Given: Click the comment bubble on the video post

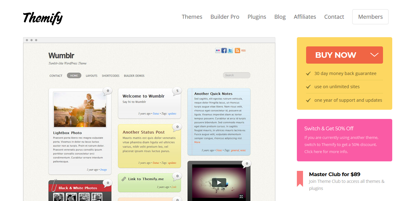Looking at the screenshot, I should [246, 164].
